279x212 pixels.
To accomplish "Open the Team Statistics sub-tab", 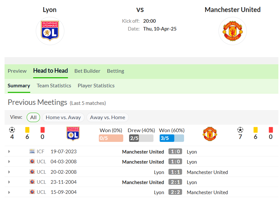I will (54, 86).
